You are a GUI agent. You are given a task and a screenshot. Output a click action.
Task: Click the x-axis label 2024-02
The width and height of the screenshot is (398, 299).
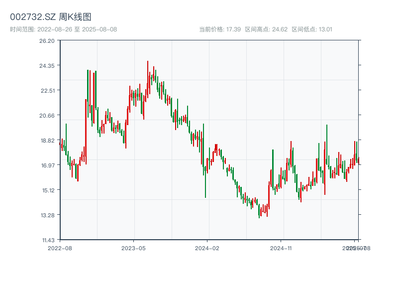pos(207,248)
